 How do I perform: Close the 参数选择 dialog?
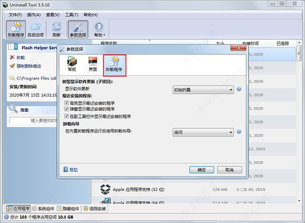[x=238, y=48]
